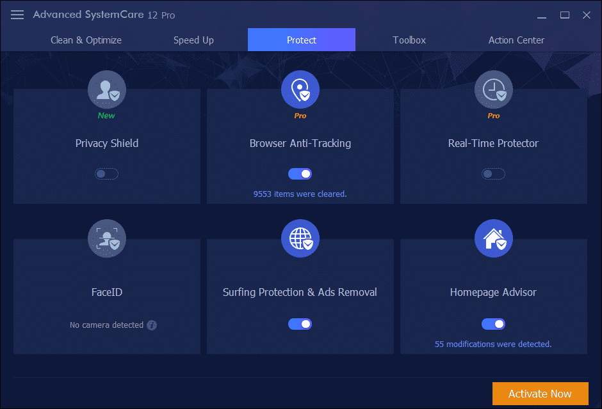Viewport: 602px width, 409px height.
Task: Go to the Toolbox tab
Action: pyautogui.click(x=409, y=40)
